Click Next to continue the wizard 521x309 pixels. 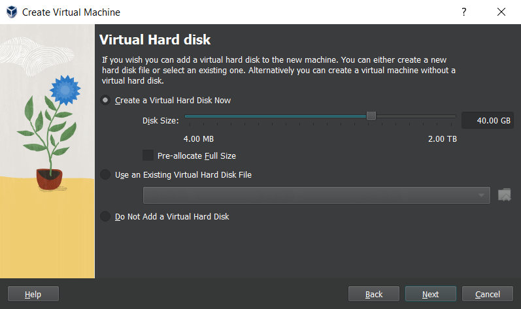pyautogui.click(x=430, y=294)
